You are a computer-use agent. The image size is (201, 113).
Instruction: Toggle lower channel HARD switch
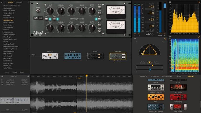click(99, 31)
